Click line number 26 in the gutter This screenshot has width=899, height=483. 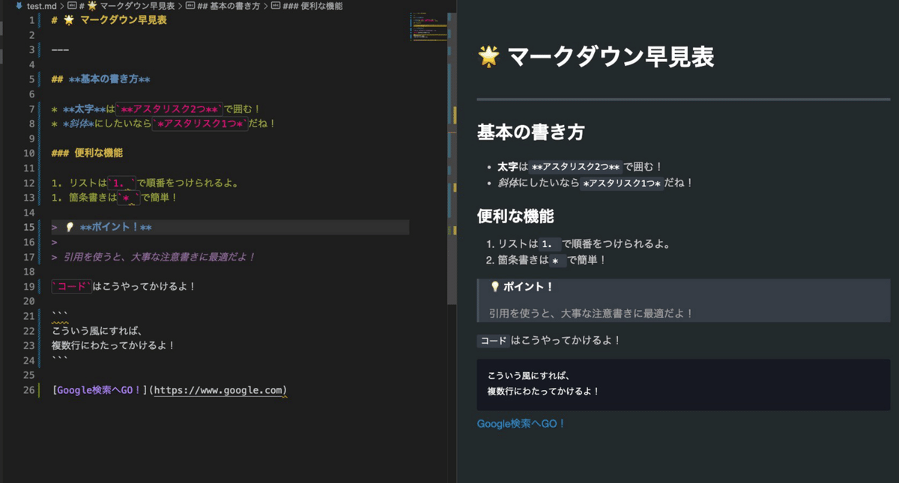[29, 390]
